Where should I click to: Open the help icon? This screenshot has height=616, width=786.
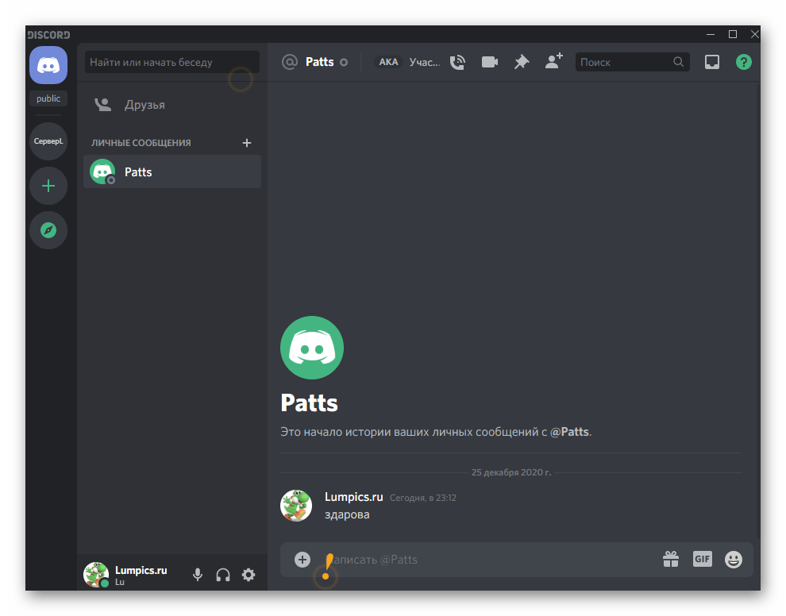[743, 62]
